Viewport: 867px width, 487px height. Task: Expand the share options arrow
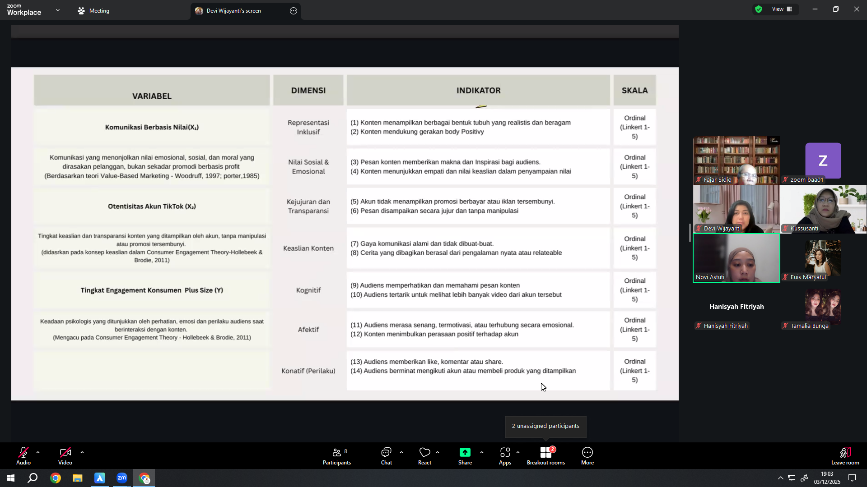(482, 452)
